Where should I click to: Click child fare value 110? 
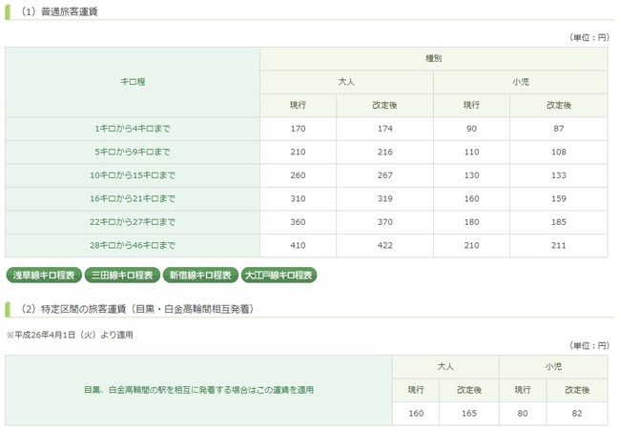coord(471,152)
